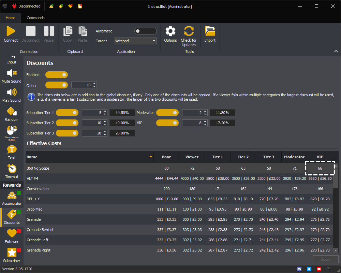Select the Grenade Behind row
Image resolution: width=341 pixels, height=273 pixels.
click(x=179, y=230)
